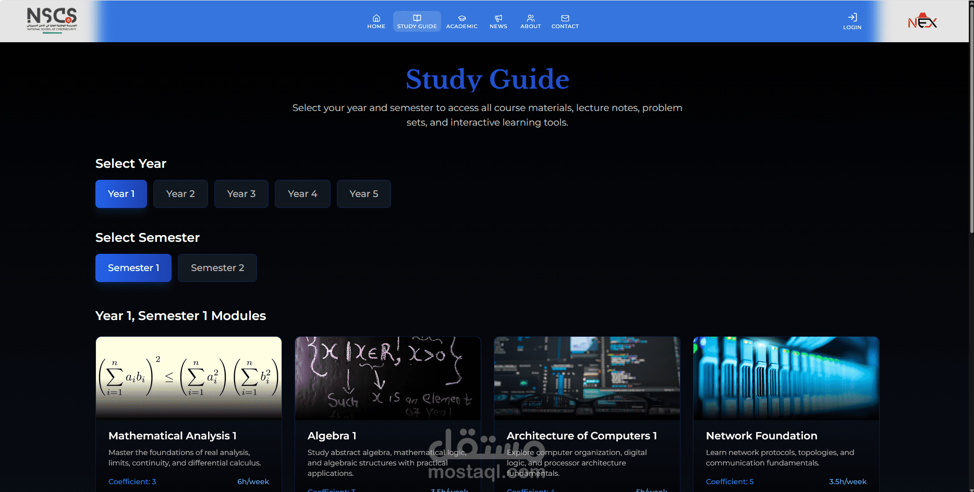Open ACADEMIC navigation label
This screenshot has width=974, height=492.
pos(462,27)
